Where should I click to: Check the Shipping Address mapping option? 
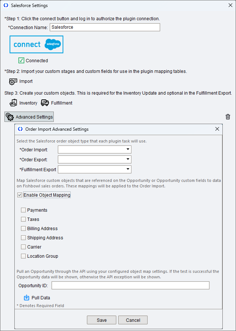tap(23, 237)
